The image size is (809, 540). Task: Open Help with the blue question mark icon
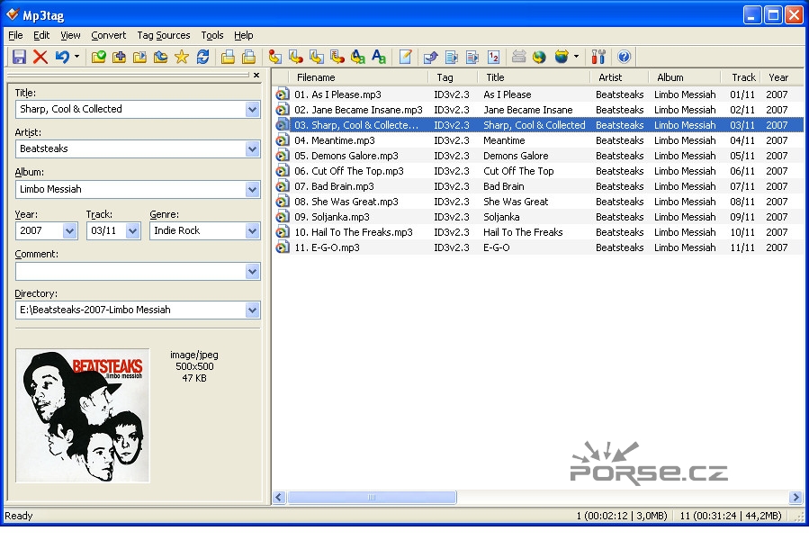click(x=624, y=57)
